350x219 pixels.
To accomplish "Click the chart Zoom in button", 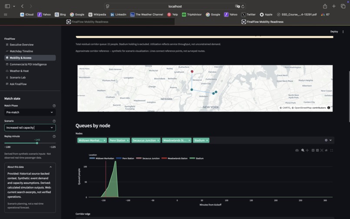I will [x=313, y=150].
